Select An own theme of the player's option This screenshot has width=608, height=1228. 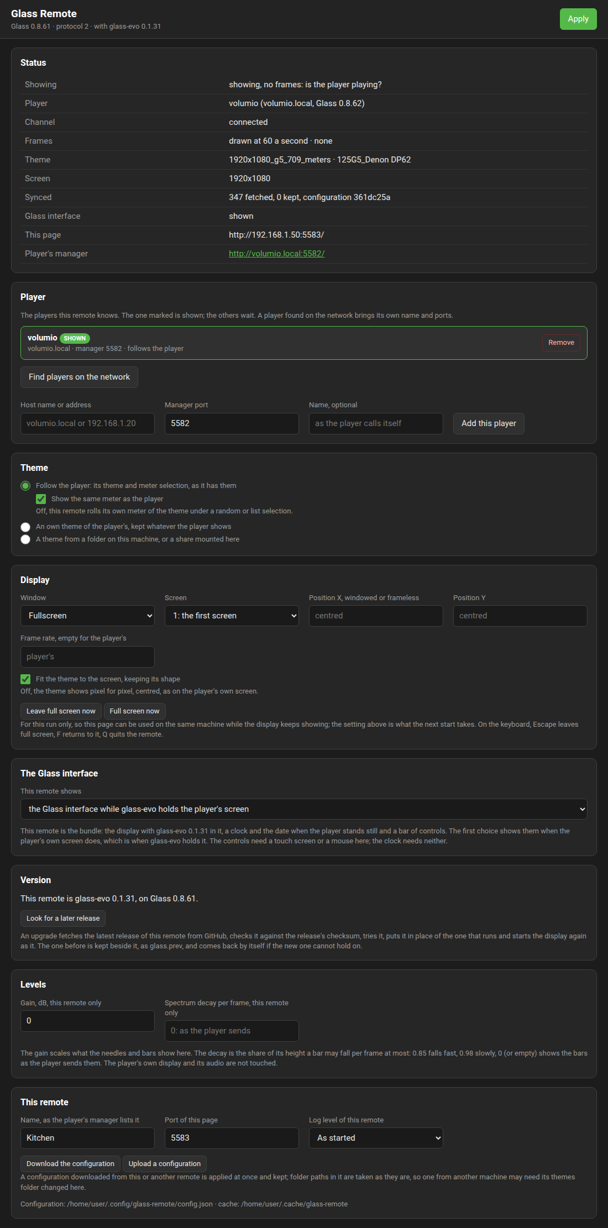click(25, 527)
